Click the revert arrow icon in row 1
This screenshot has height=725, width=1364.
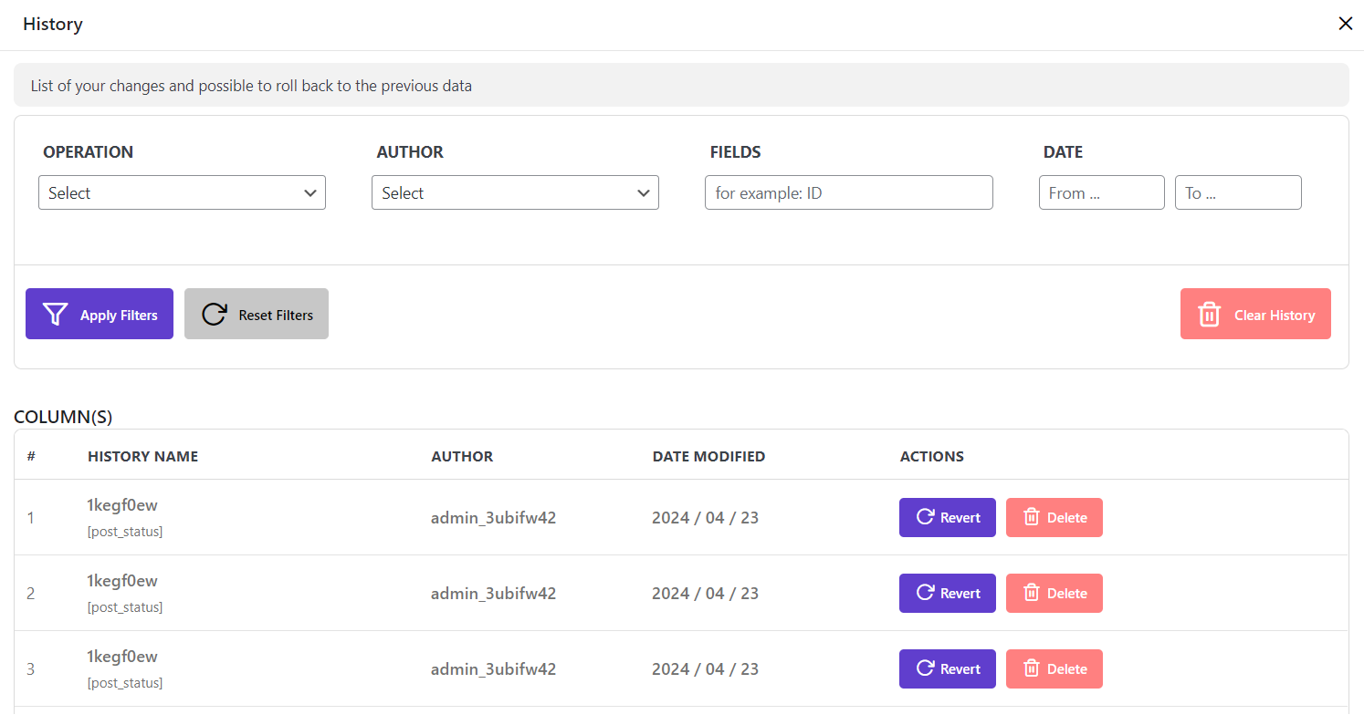924,517
